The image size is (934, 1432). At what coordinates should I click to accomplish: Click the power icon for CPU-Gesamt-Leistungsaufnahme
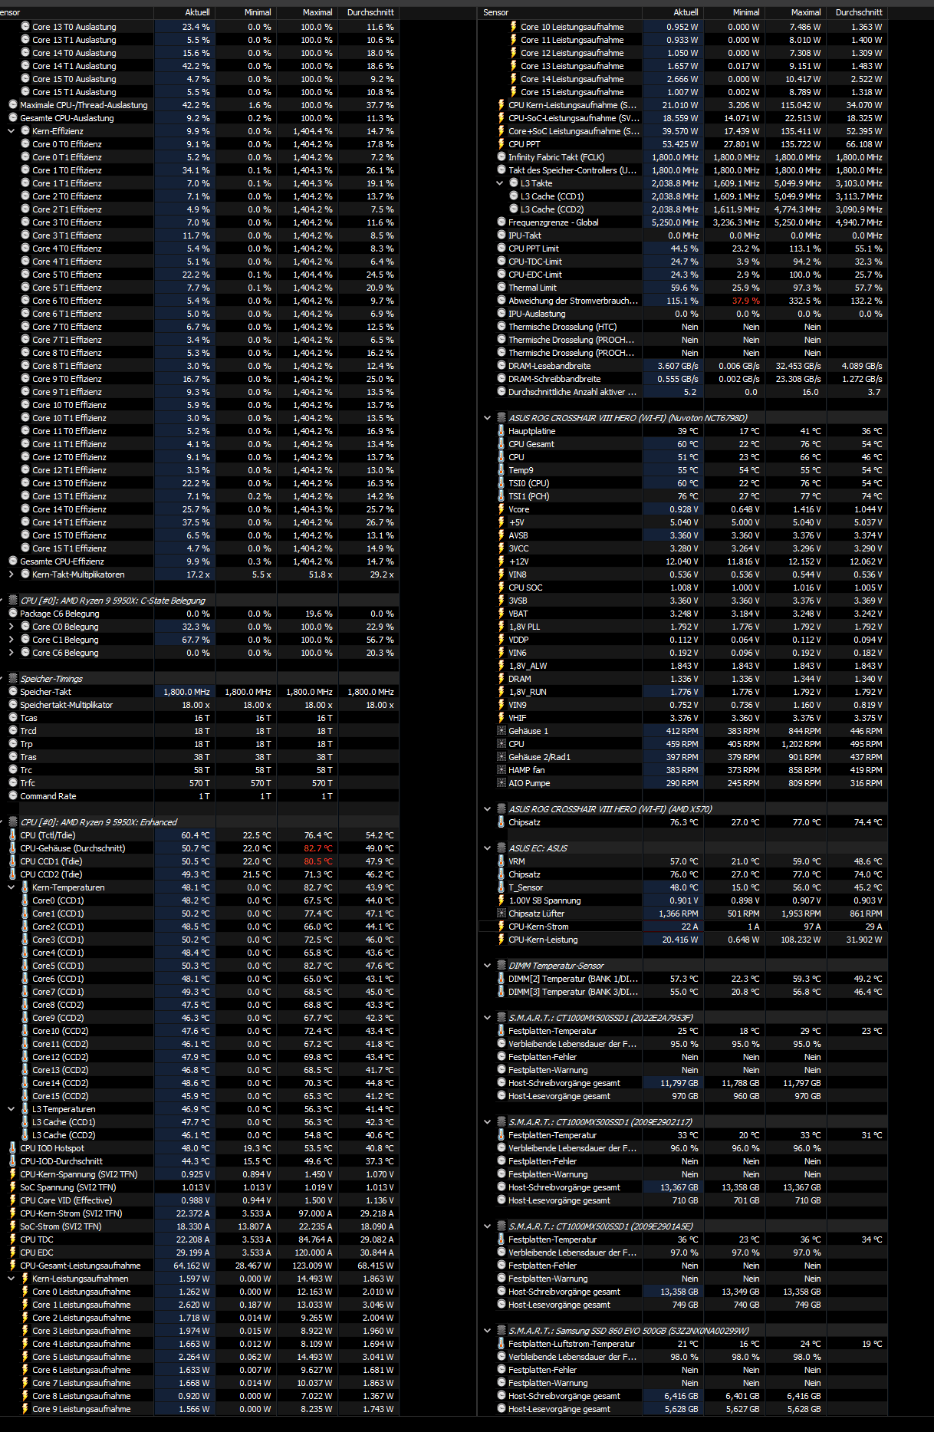coord(13,1266)
